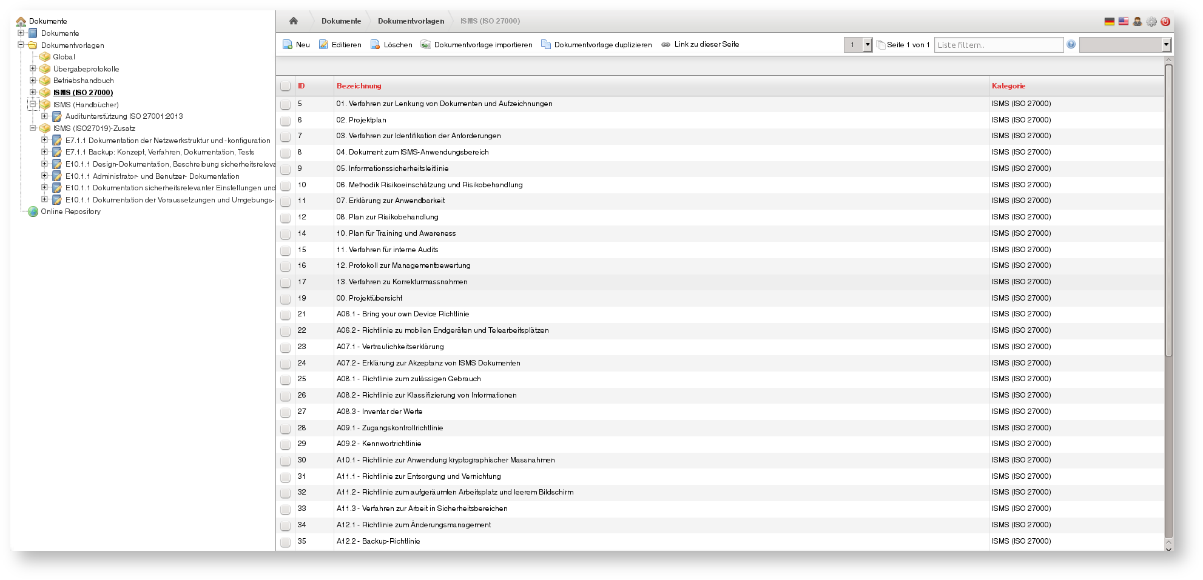Click the blue help icon beside filter
Viewport: 1203px width, 580px height.
[x=1071, y=44]
